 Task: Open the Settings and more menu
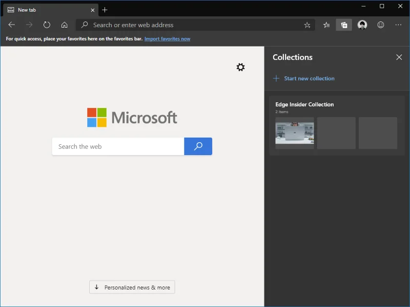coord(398,25)
